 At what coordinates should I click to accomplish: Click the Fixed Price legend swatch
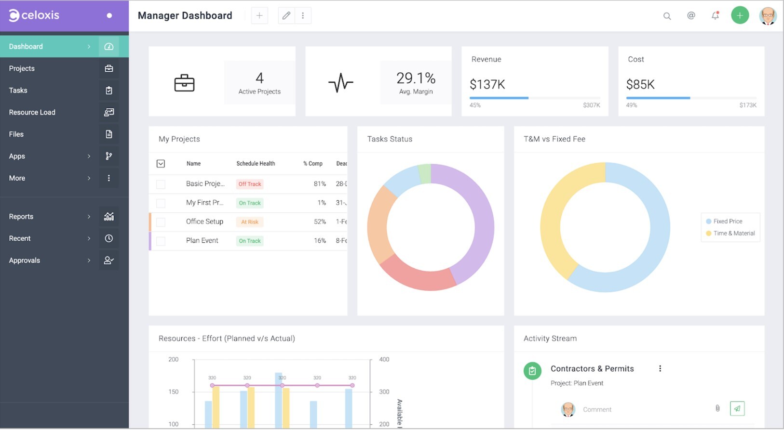pos(708,222)
